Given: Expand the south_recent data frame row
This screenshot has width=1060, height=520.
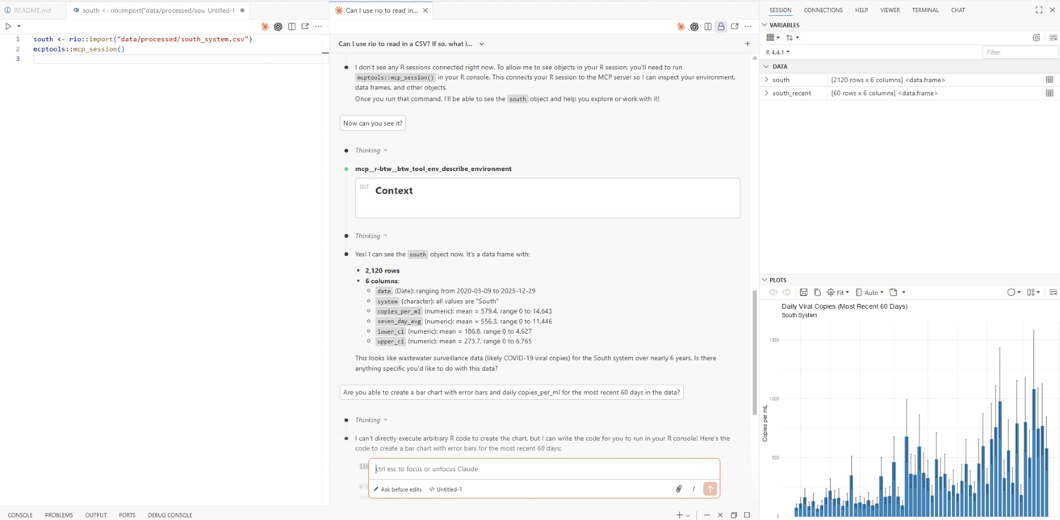Looking at the screenshot, I should tap(766, 93).
